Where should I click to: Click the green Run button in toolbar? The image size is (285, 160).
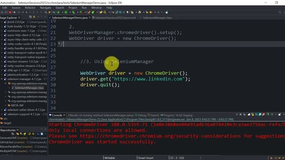click(66, 12)
